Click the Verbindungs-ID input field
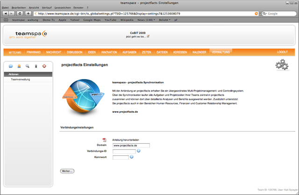 [124, 151]
